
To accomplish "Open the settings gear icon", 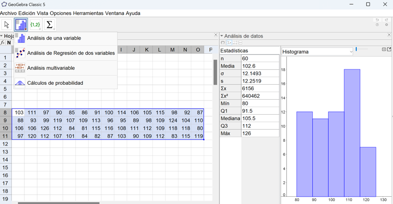I will pyautogui.click(x=387, y=25).
